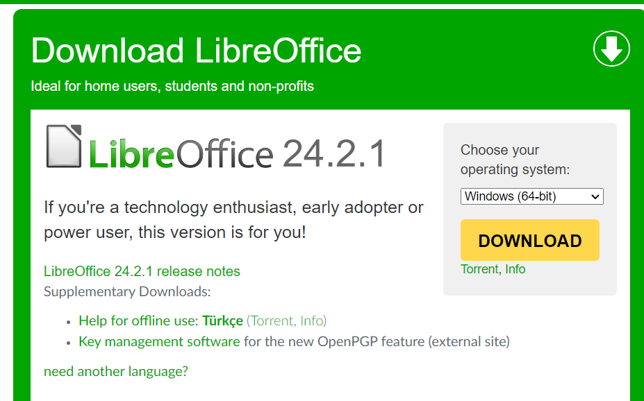644x401 pixels.
Task: Click the circled down-arrow download icon
Action: click(x=611, y=49)
